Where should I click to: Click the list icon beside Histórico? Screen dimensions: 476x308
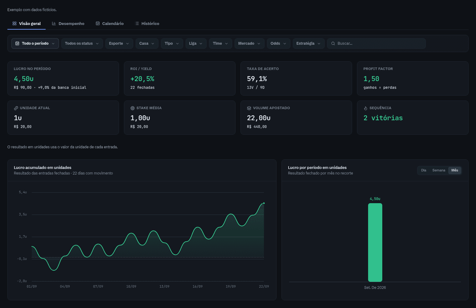(x=137, y=23)
